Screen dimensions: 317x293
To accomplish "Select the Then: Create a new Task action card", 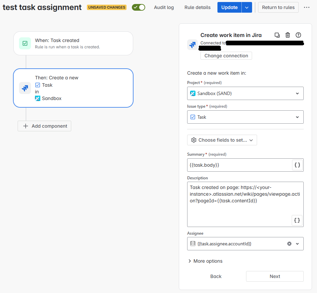I will click(73, 88).
